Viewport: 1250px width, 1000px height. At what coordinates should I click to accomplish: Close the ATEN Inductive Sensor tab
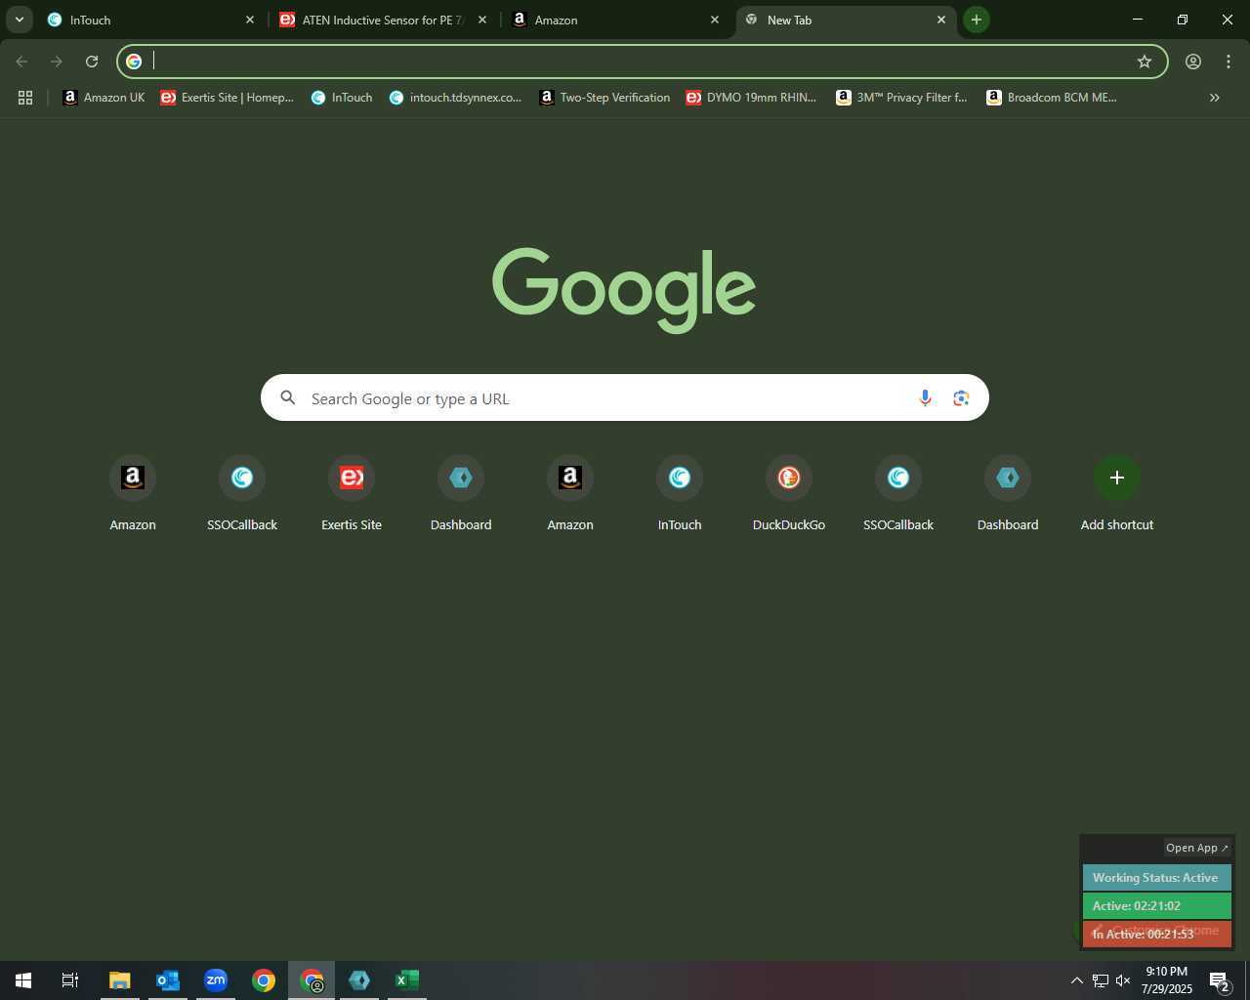pos(482,20)
